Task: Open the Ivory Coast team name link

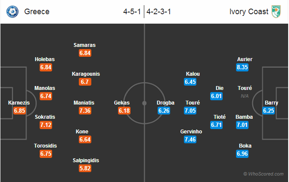Action: point(249,12)
